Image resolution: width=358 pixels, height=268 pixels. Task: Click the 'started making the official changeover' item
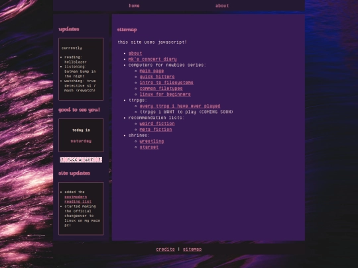(82, 216)
